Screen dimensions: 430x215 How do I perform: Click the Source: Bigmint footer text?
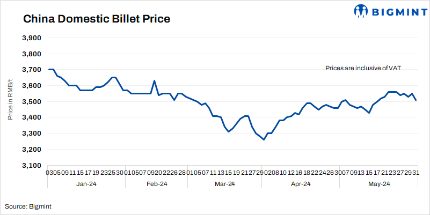point(28,206)
